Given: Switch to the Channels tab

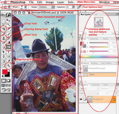Looking at the screenshot, I should tap(95, 85).
